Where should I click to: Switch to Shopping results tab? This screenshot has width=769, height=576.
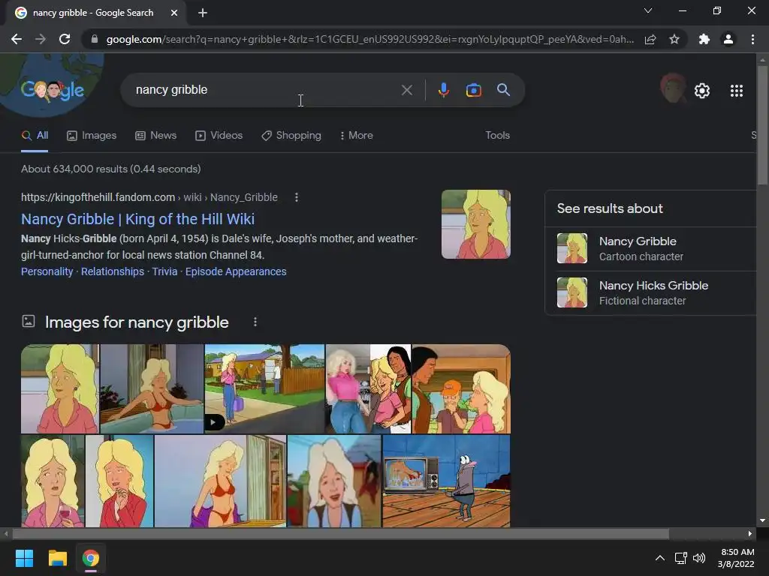(291, 136)
